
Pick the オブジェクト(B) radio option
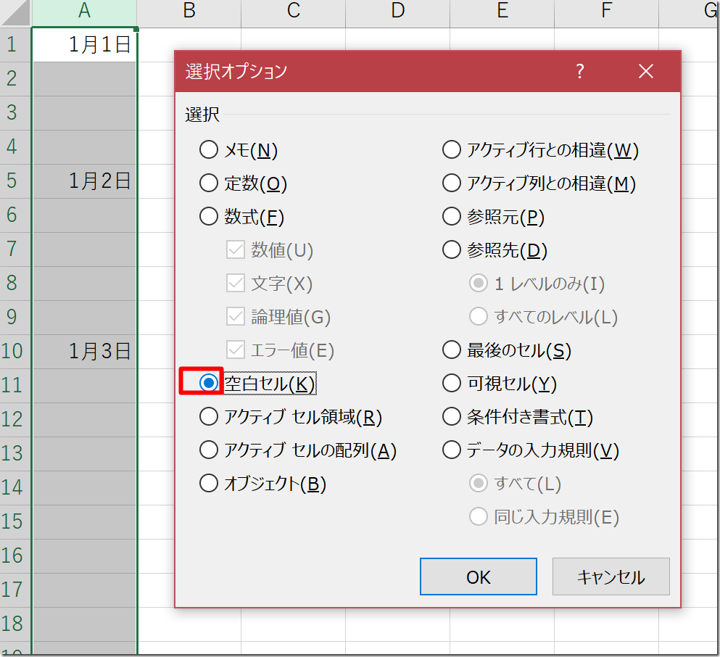[x=209, y=484]
